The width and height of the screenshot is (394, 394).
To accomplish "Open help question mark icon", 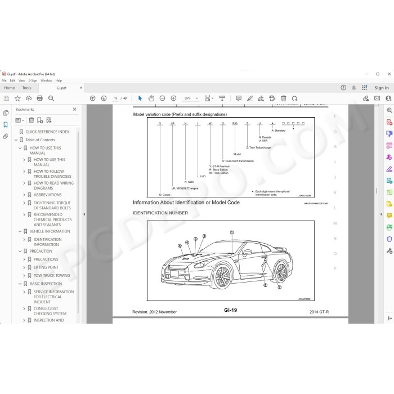I will pyautogui.click(x=343, y=88).
